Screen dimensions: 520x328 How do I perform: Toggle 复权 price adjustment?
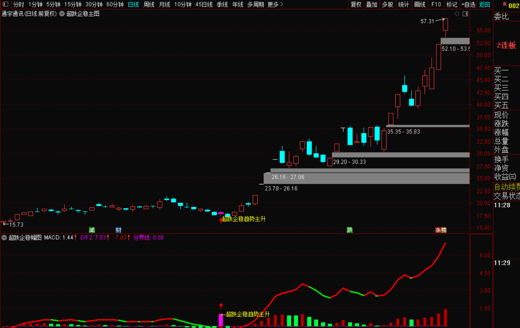click(x=356, y=4)
